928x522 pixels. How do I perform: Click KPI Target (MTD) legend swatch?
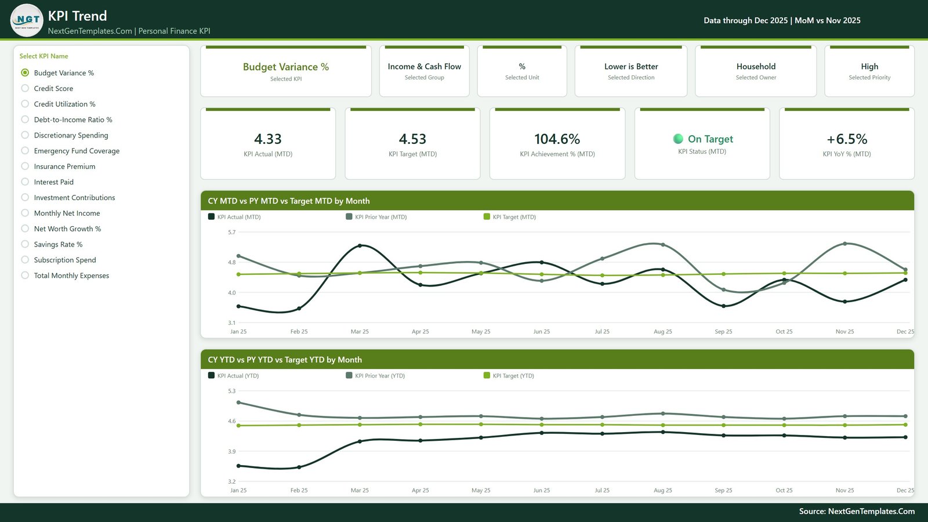[x=487, y=217]
